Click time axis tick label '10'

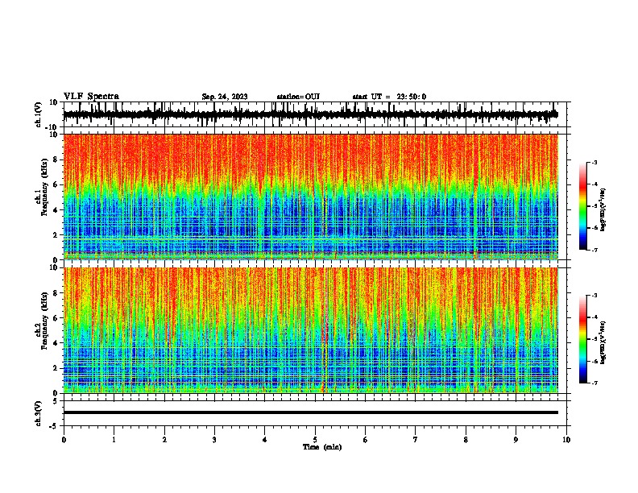566,440
